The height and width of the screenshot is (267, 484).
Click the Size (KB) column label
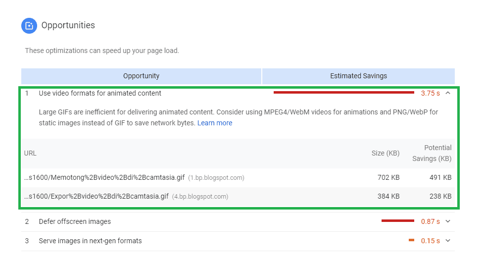pyautogui.click(x=386, y=153)
